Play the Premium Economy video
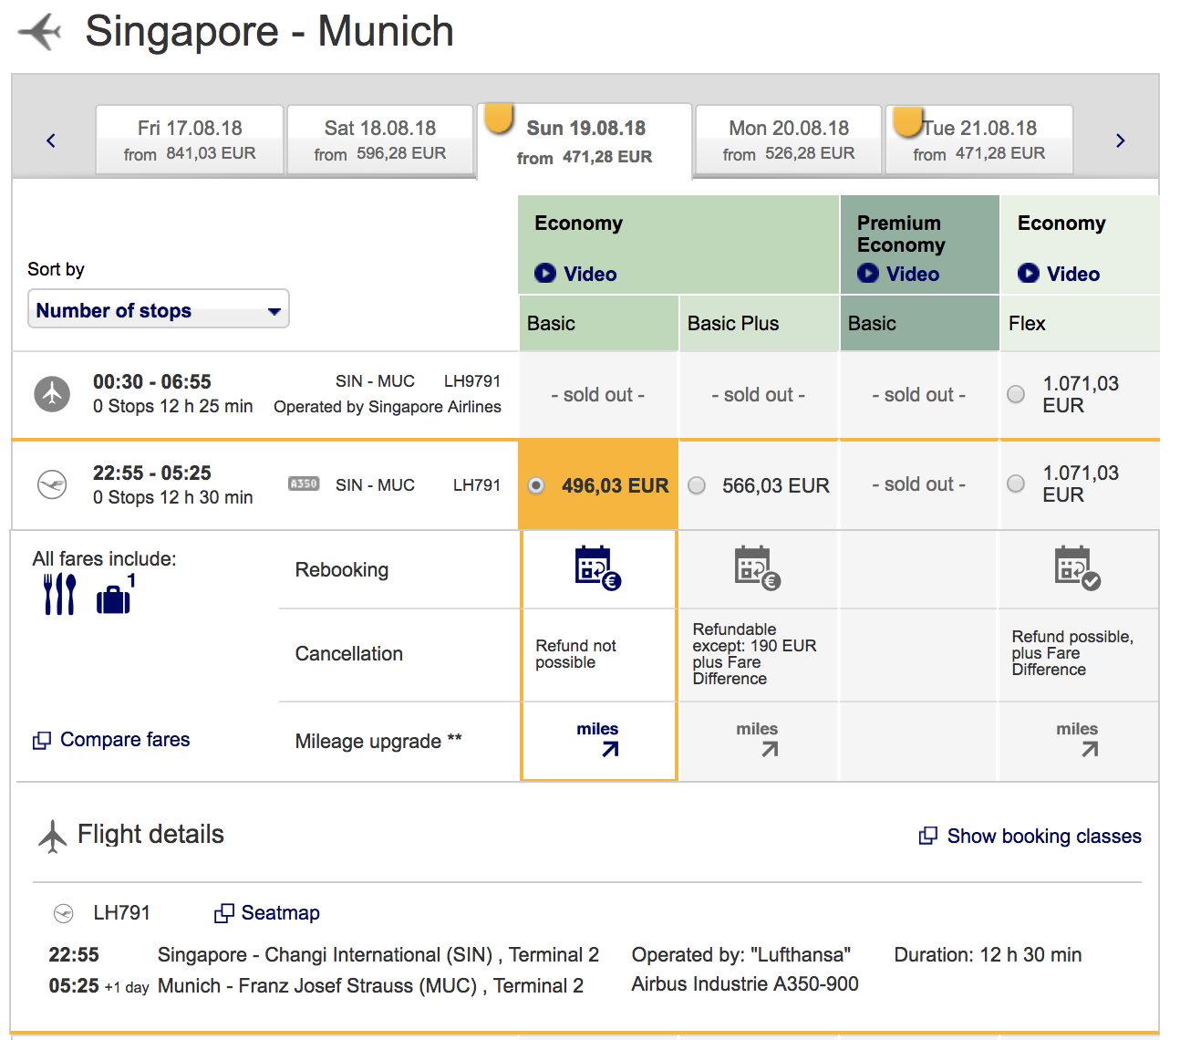The height and width of the screenshot is (1040, 1180). coord(898,274)
